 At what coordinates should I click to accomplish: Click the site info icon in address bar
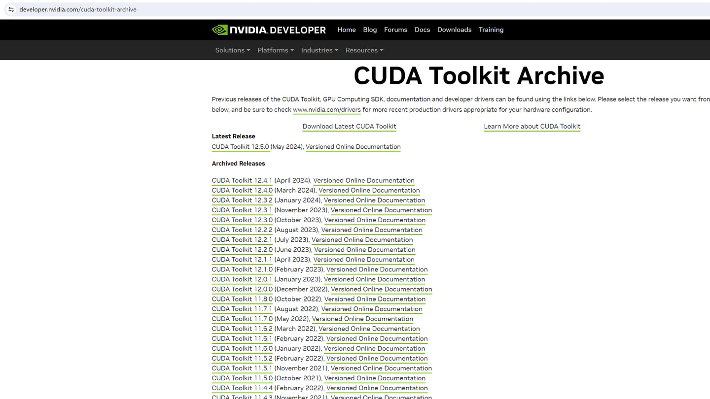click(11, 9)
